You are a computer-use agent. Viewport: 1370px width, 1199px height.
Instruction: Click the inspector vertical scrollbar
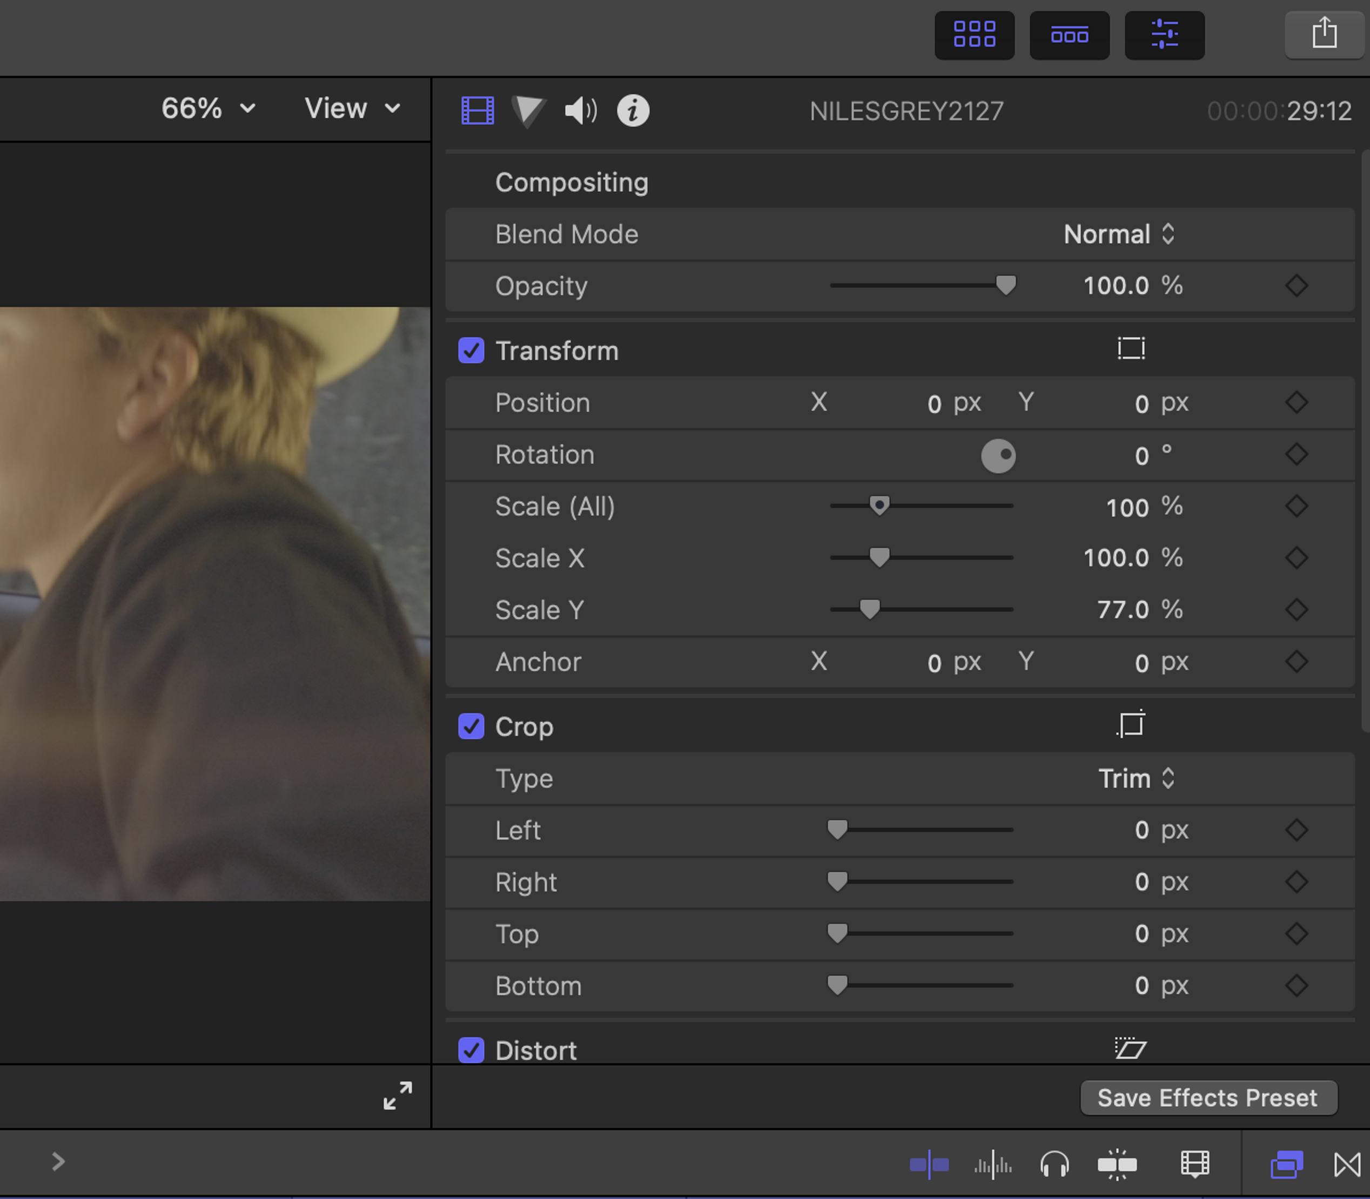[1366, 442]
